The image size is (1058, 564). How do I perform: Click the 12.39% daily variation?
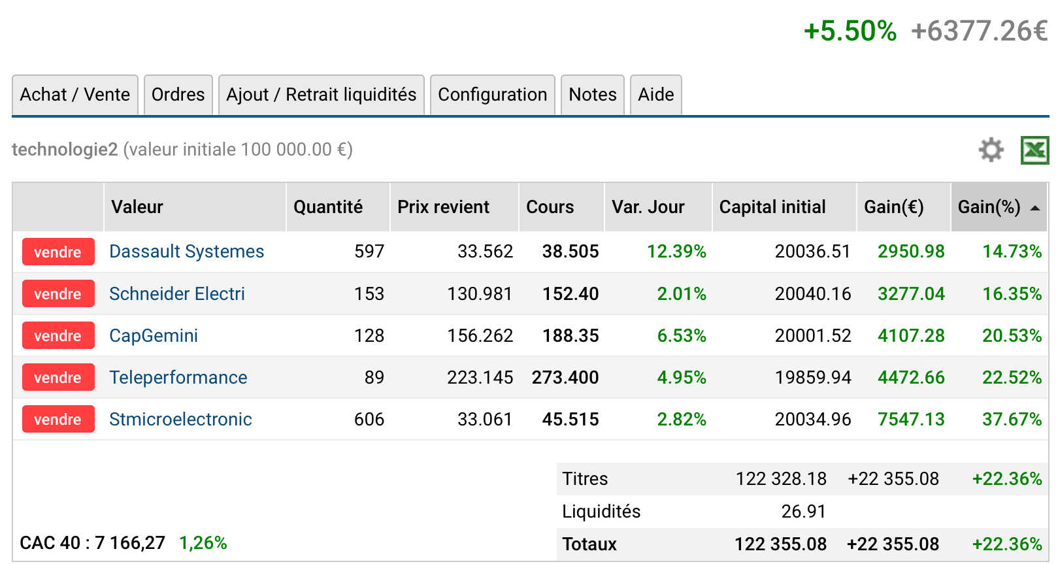pyautogui.click(x=676, y=252)
